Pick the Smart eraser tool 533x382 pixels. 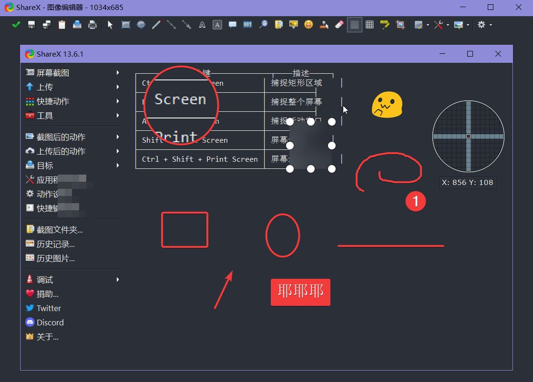(339, 25)
